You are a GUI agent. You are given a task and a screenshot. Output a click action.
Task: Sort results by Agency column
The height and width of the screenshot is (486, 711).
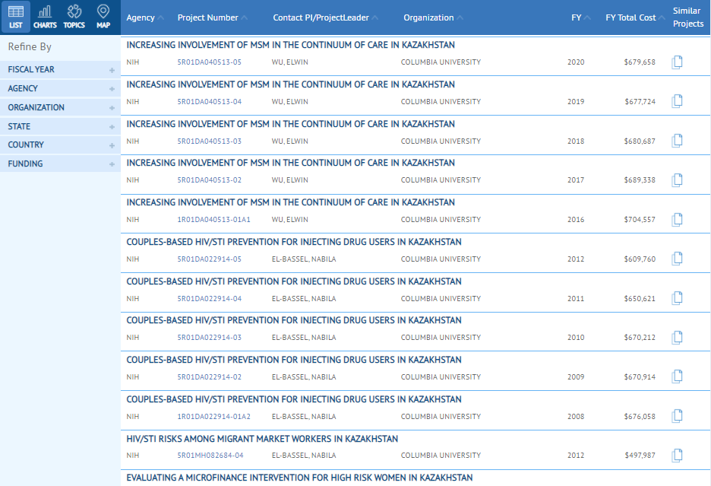(x=145, y=17)
